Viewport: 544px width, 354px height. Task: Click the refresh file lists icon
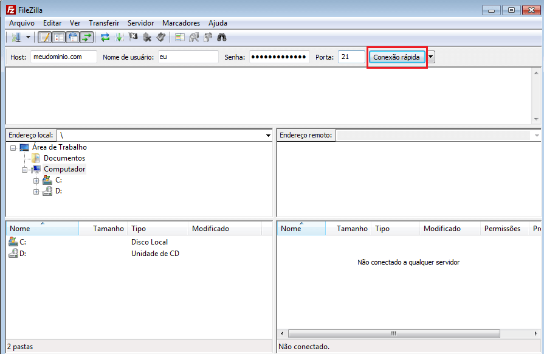pos(105,37)
